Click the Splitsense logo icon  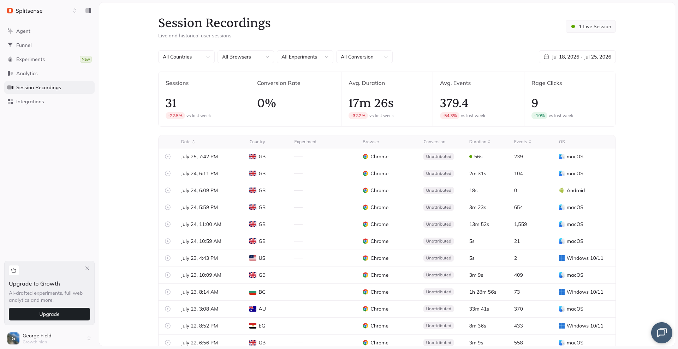click(x=10, y=11)
